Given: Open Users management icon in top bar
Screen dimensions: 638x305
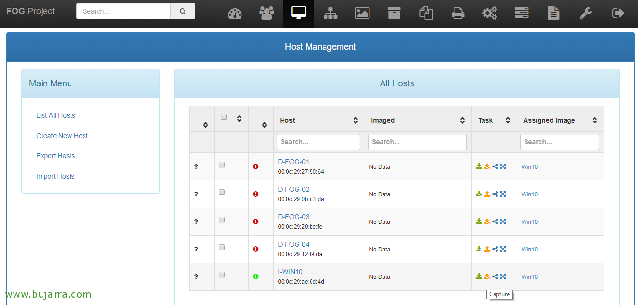Looking at the screenshot, I should click(x=267, y=14).
